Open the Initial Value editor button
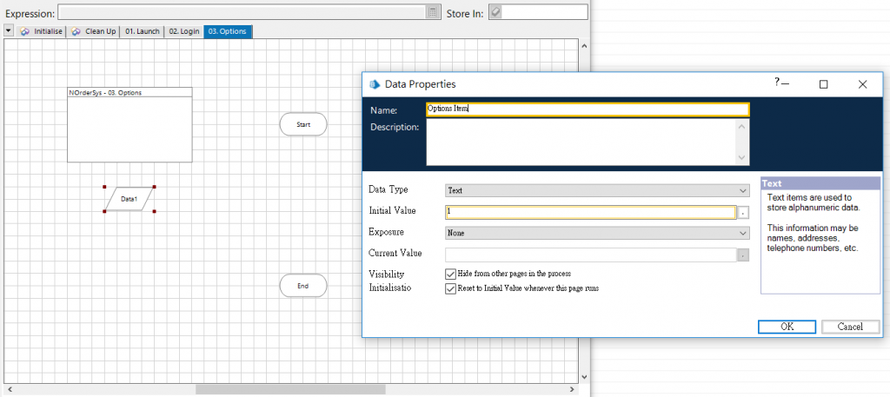 pos(744,213)
